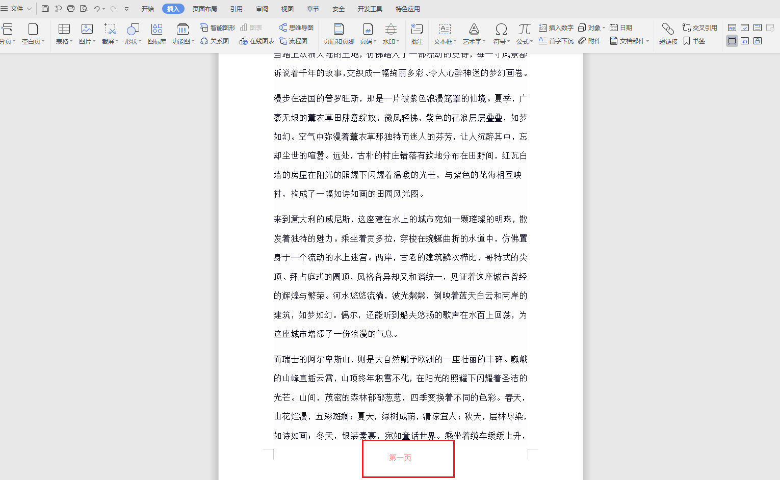780x480 pixels.
Task: Click the 交叉引用 cross-reference button
Action: point(699,28)
